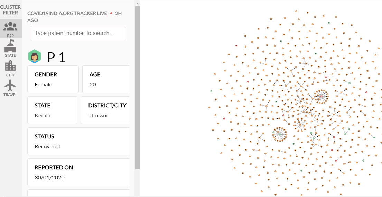Select the green hub node of the lower-left radial cluster
Screen dimensions: 382x197
(280, 134)
